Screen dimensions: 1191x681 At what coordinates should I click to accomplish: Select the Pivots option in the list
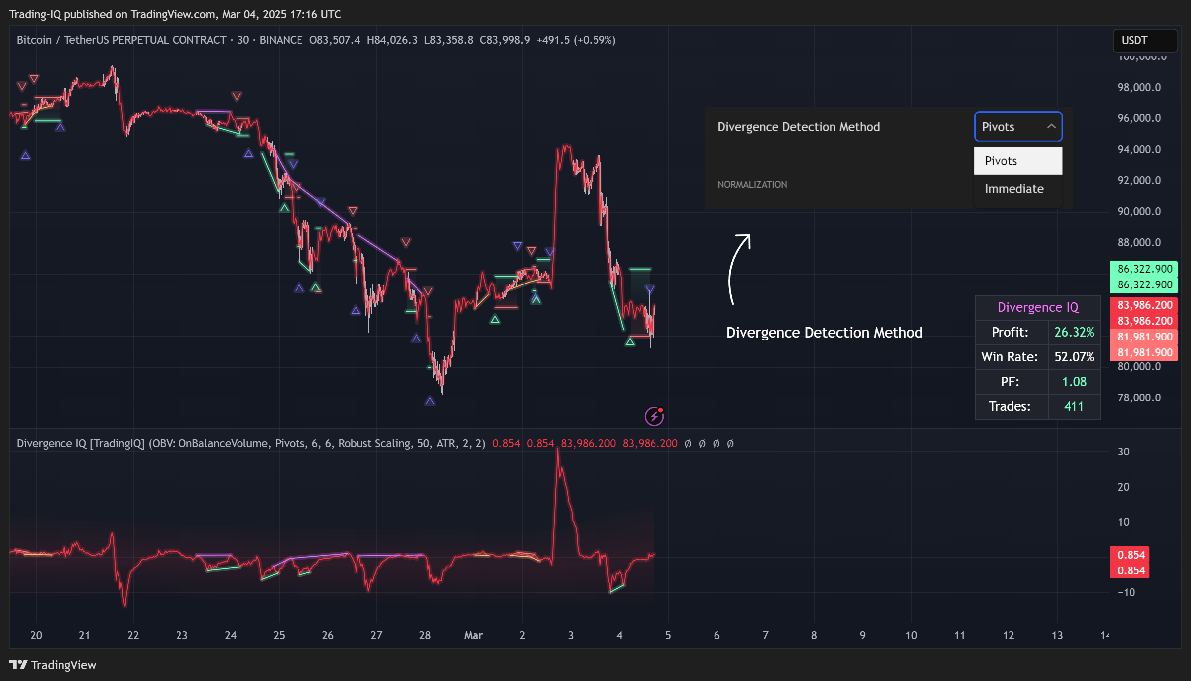point(1018,161)
